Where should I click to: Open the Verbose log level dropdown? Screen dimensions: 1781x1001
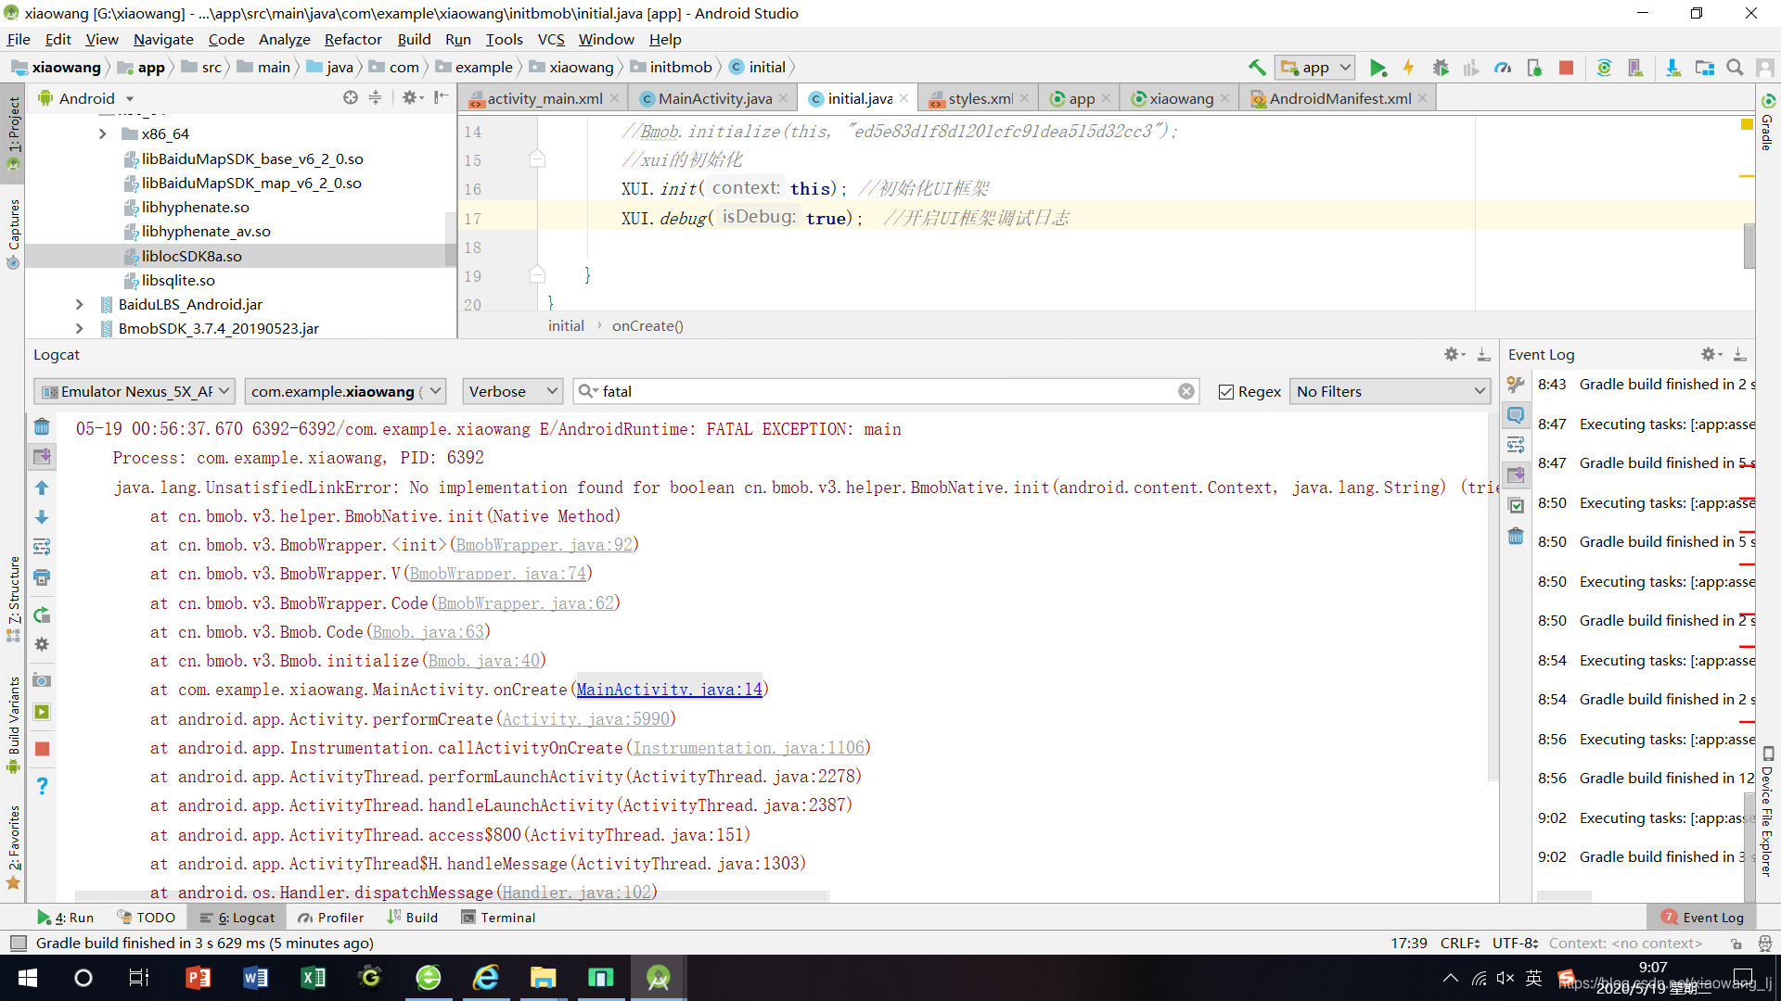click(x=513, y=392)
